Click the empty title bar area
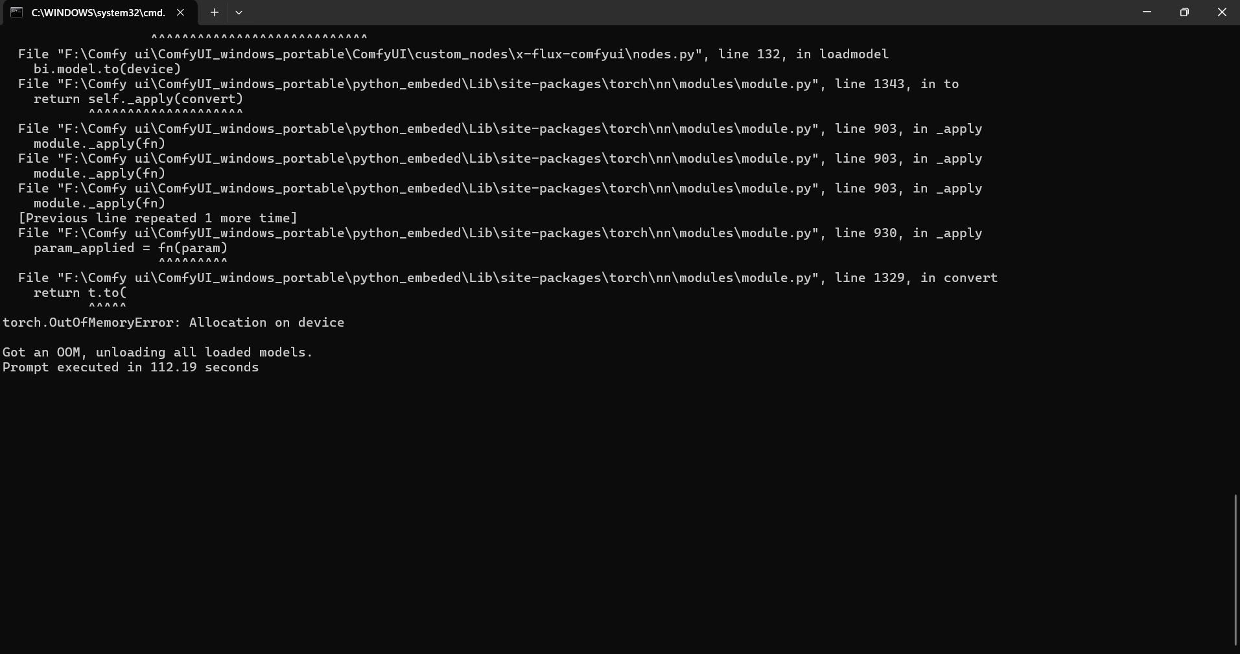Viewport: 1240px width, 654px height. 648,12
